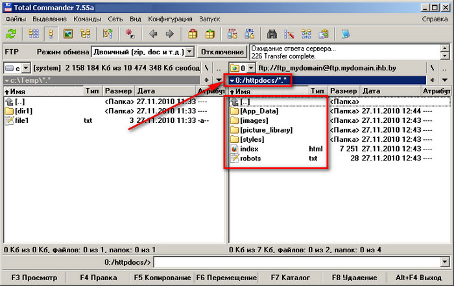Click the Unpack files box icon

click(x=209, y=34)
